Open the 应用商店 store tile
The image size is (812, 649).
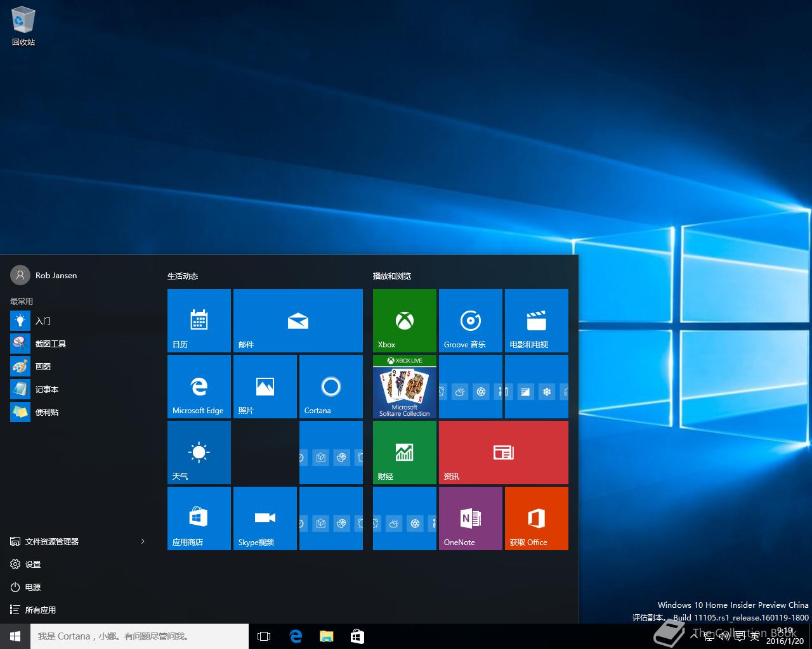coord(199,518)
